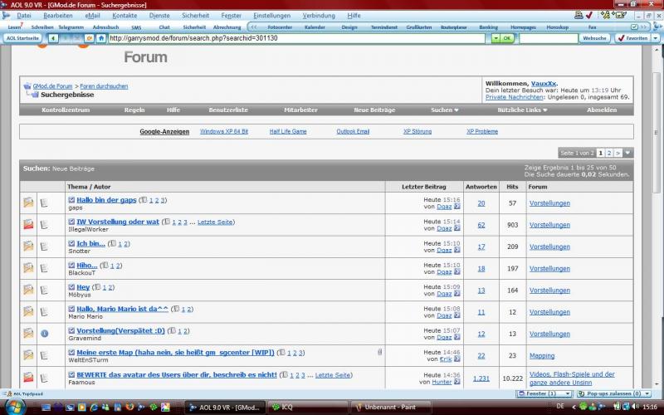Click the multipage icon next to 'Hey' thread

tap(98, 287)
